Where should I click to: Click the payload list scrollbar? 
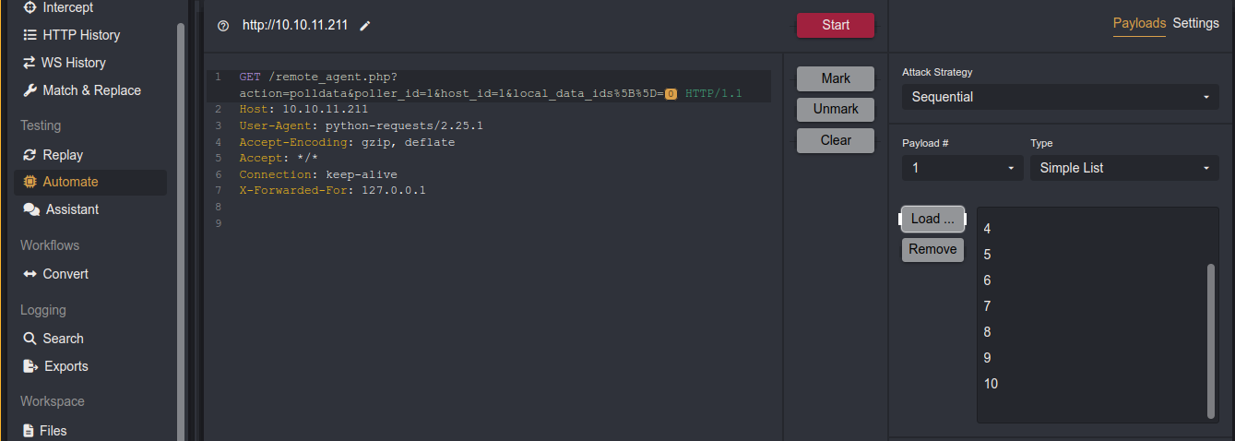1211,340
